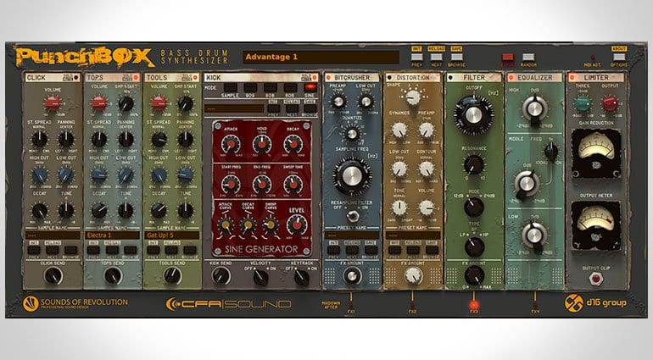Click the Sweep Time knob
The width and height of the screenshot is (653, 360).
(x=293, y=184)
